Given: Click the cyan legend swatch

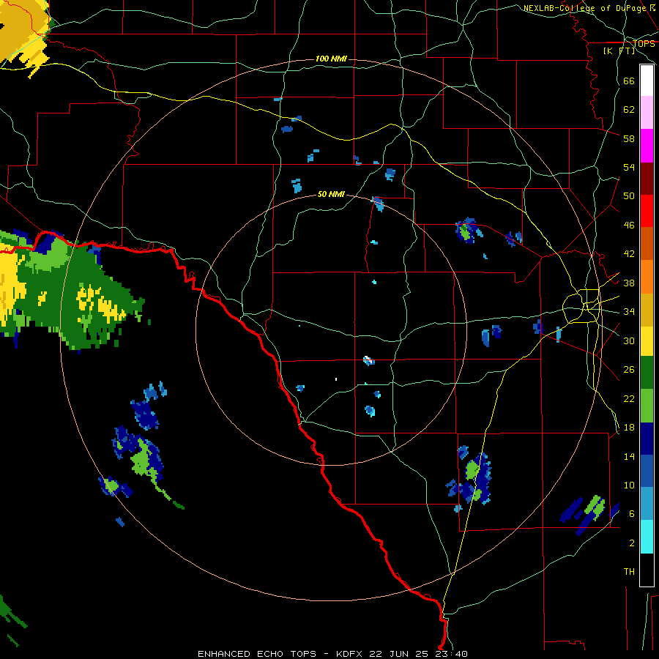Looking at the screenshot, I should [x=647, y=537].
